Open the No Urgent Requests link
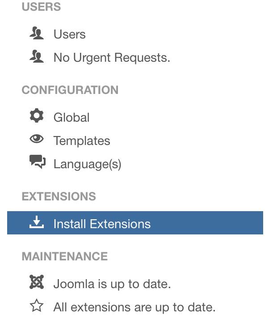277x323 pixels. click(x=112, y=58)
